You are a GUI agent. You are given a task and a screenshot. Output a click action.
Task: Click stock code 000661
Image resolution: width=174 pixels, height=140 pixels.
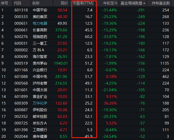pyautogui.click(x=21, y=30)
